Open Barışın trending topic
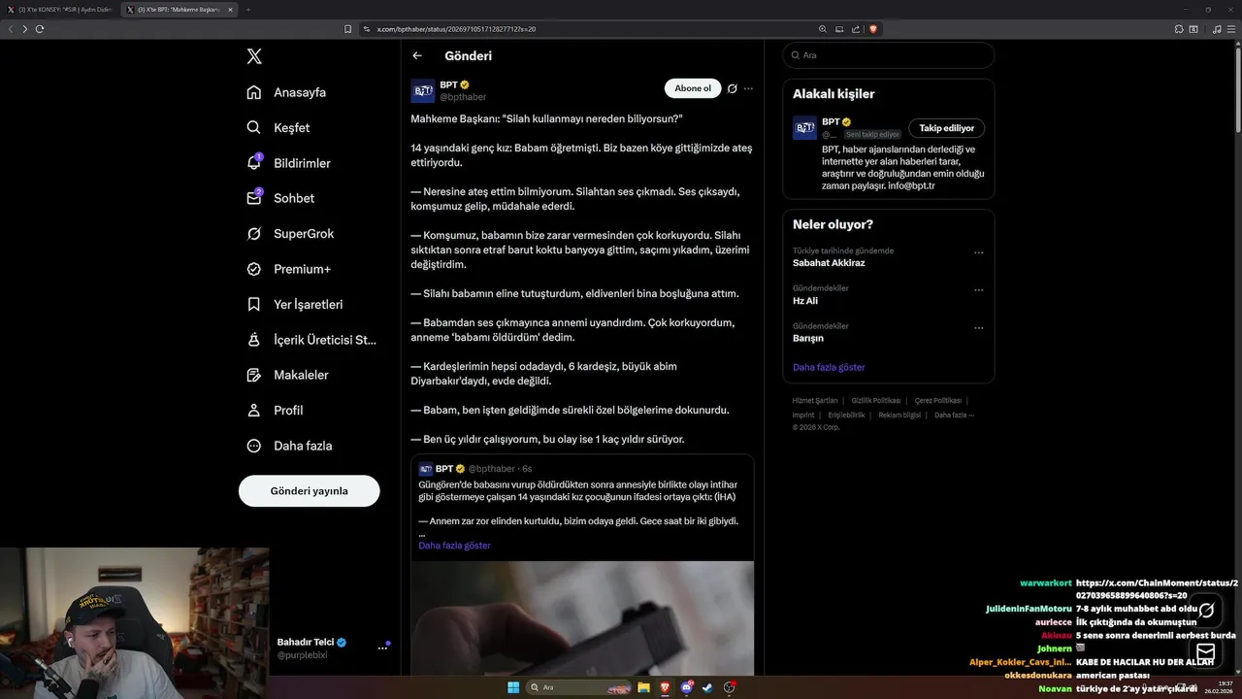 point(808,338)
